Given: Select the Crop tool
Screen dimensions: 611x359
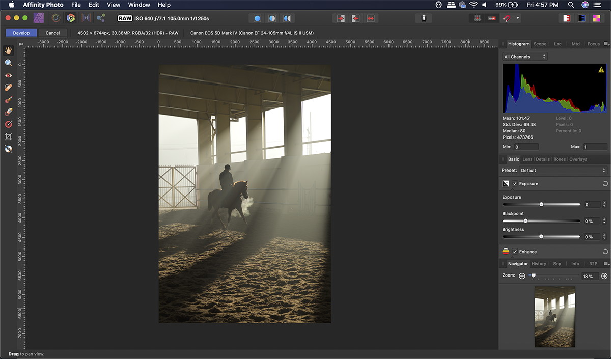Looking at the screenshot, I should pyautogui.click(x=8, y=136).
